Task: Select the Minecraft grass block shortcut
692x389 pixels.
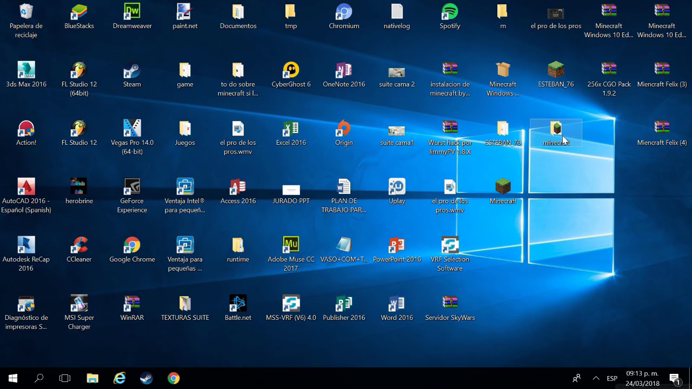Action: tap(503, 191)
